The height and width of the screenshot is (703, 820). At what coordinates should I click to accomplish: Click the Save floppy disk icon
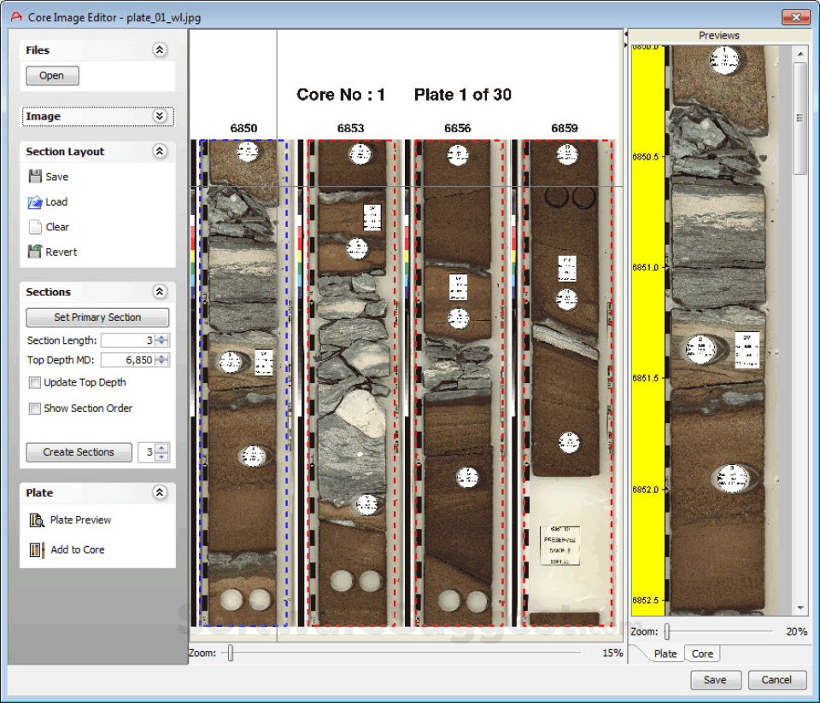point(35,177)
